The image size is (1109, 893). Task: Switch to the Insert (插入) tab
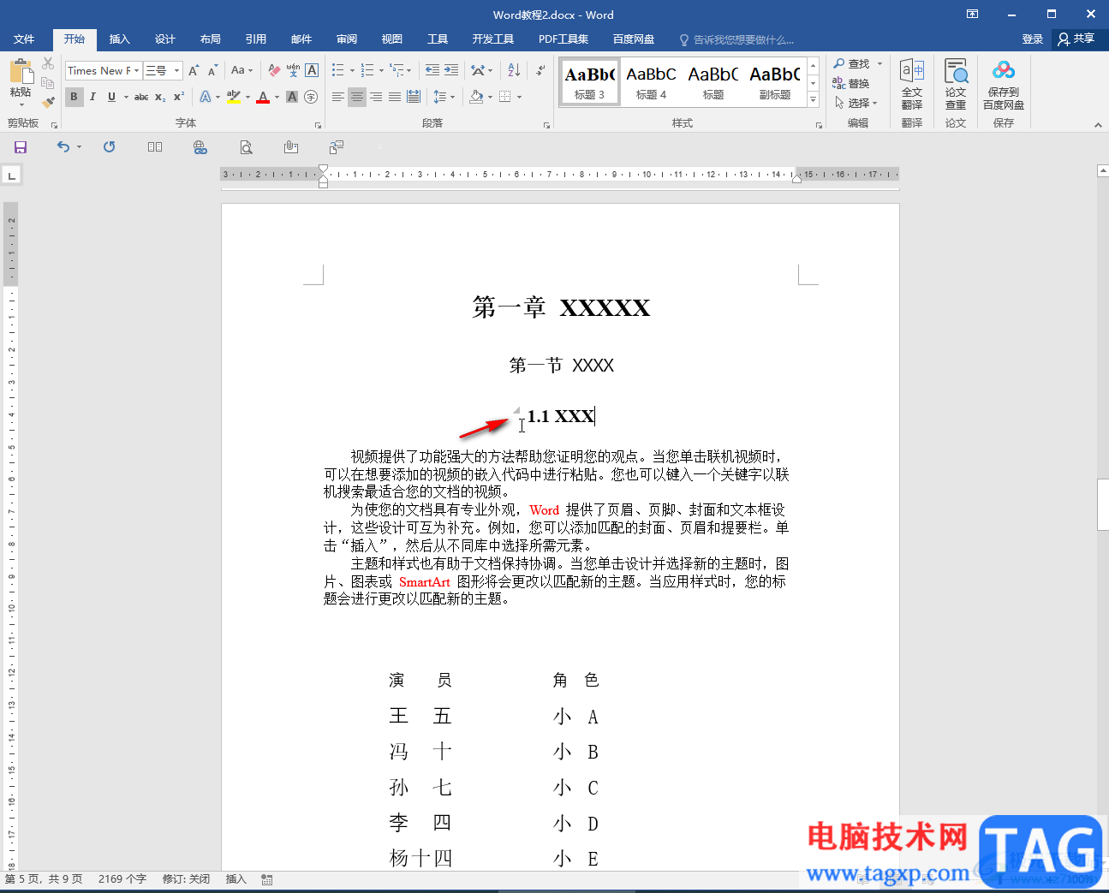pos(120,39)
